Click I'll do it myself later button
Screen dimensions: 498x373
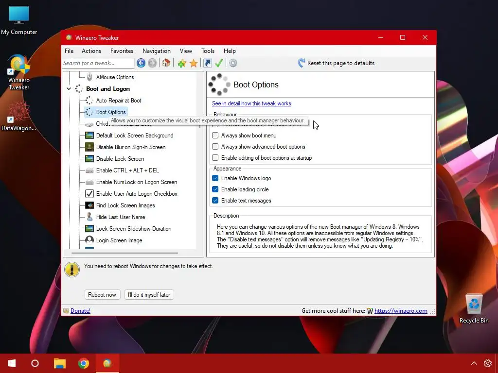tap(149, 295)
